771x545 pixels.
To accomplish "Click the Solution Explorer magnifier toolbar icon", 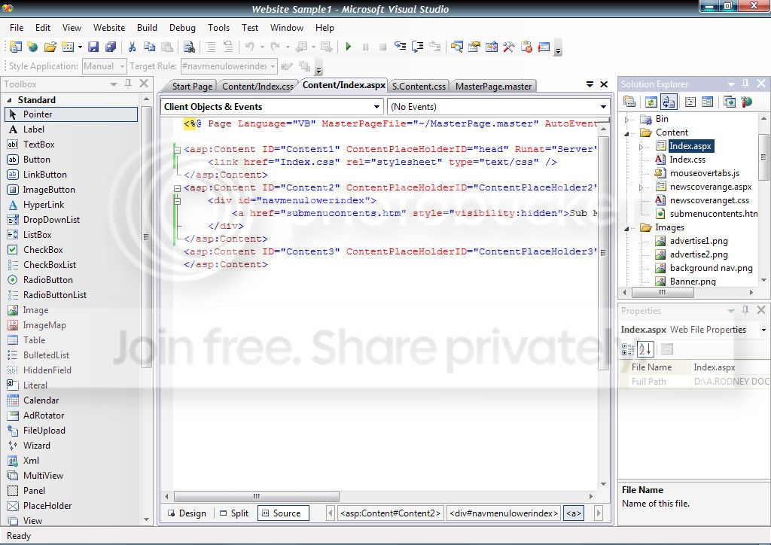I will coord(457,47).
